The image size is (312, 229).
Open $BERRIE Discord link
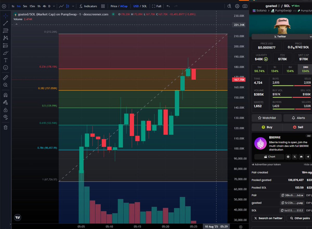coord(301,157)
